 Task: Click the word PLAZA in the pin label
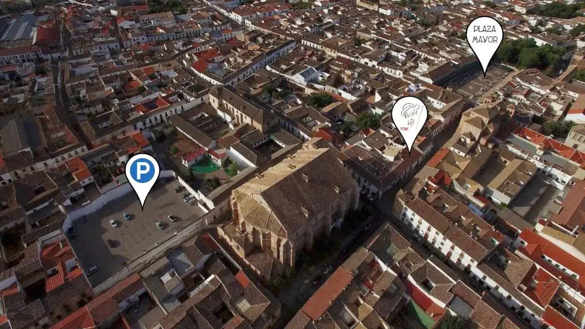[484, 29]
